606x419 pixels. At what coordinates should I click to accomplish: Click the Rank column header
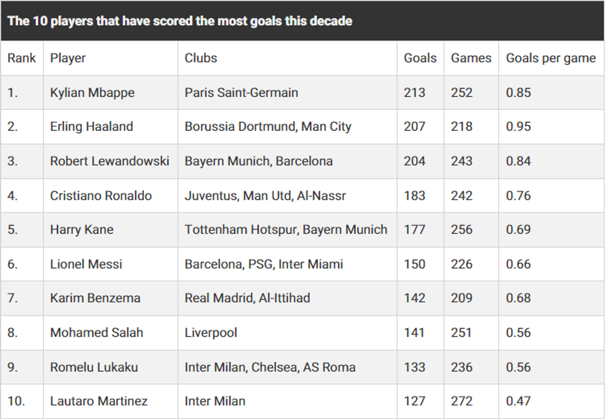coord(22,58)
